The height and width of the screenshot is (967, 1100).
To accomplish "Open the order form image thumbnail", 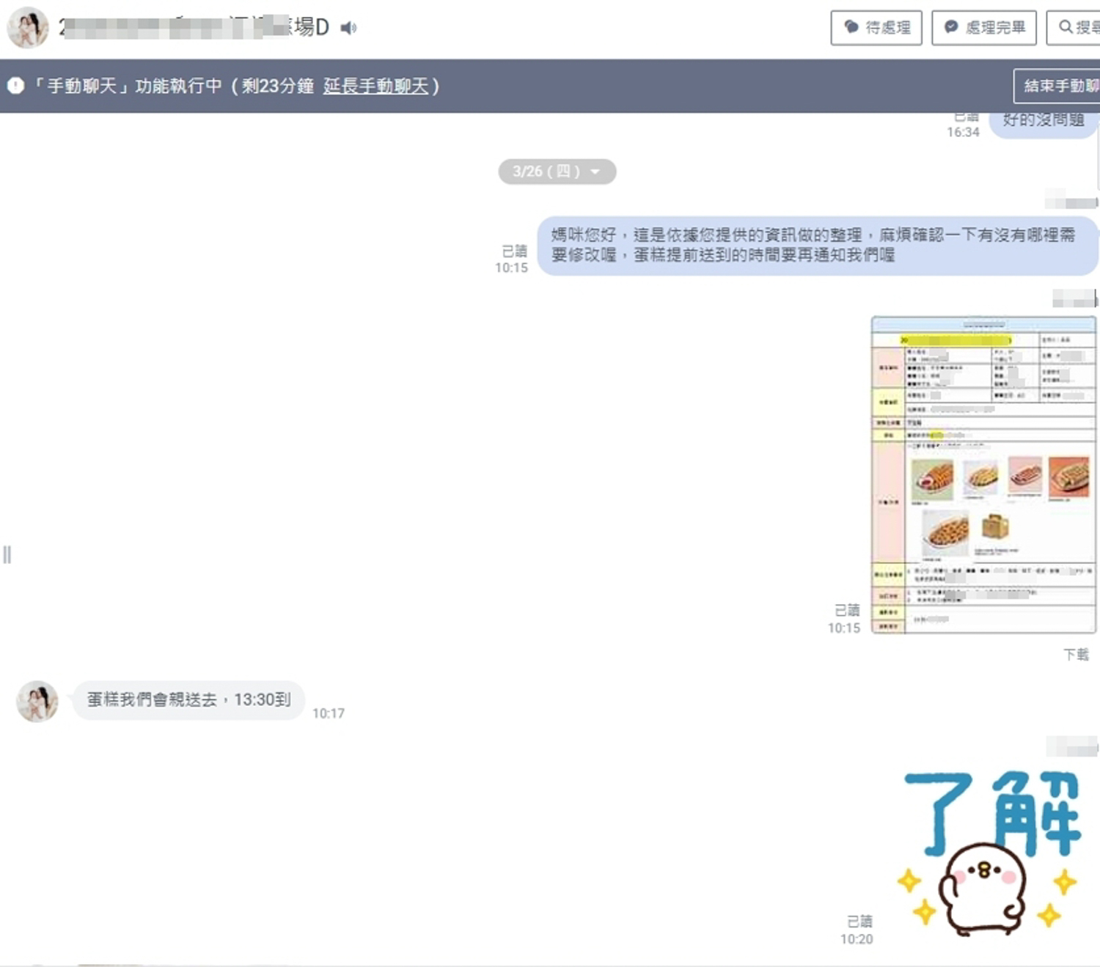I will click(x=983, y=474).
